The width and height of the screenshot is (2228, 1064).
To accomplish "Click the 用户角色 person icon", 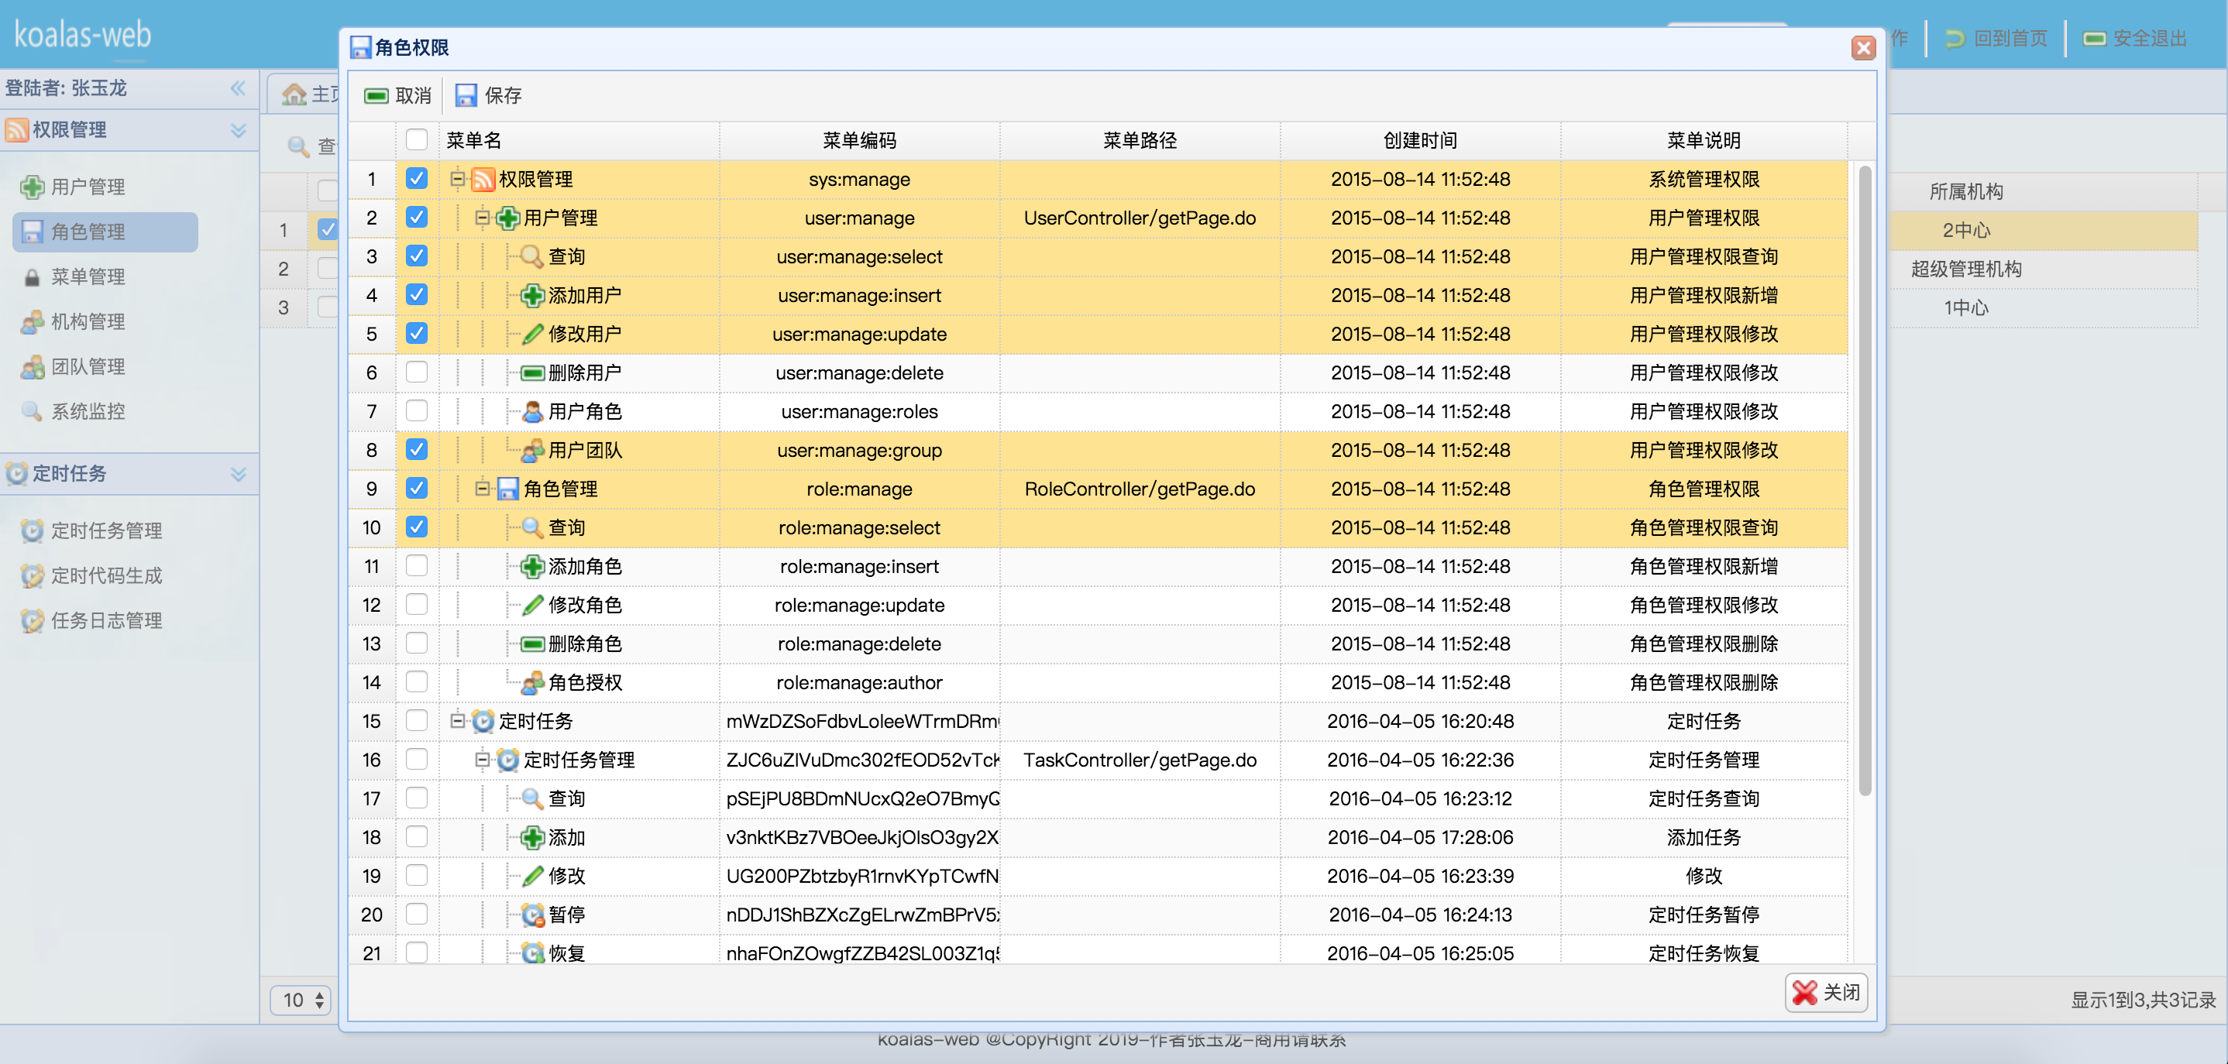I will pyautogui.click(x=532, y=411).
